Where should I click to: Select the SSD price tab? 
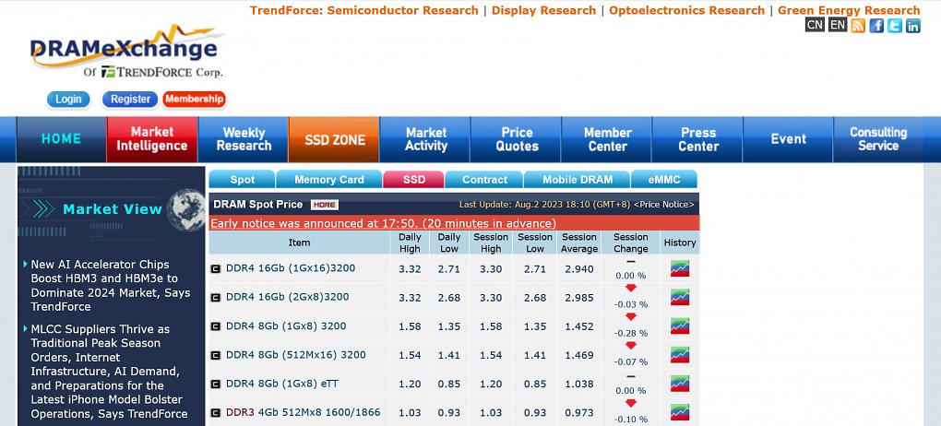(x=413, y=180)
